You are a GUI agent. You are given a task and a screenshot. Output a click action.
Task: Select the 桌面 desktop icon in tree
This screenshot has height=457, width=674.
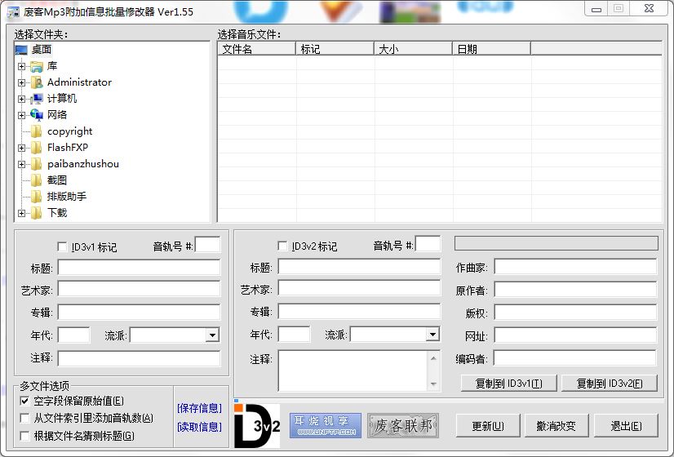click(x=21, y=50)
